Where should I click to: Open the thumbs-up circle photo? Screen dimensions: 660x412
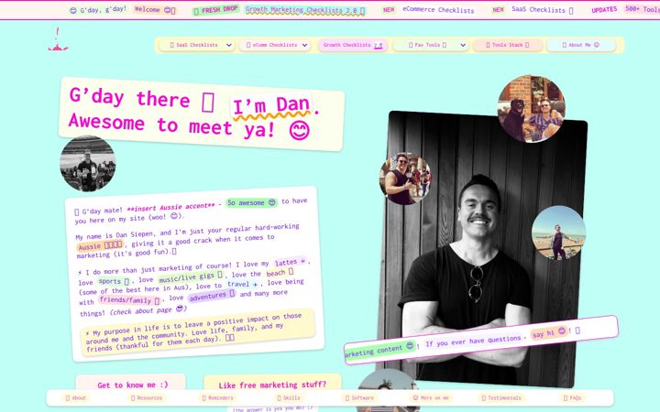(405, 179)
